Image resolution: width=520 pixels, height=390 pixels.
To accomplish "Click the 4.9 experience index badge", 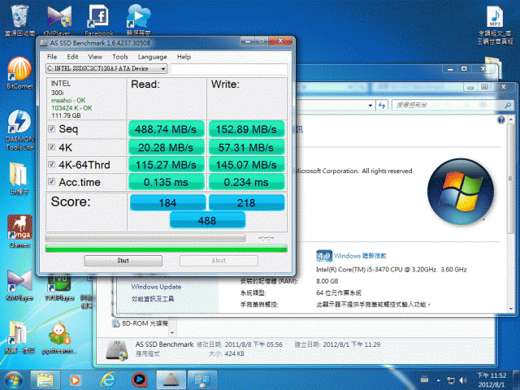I will 324,256.
